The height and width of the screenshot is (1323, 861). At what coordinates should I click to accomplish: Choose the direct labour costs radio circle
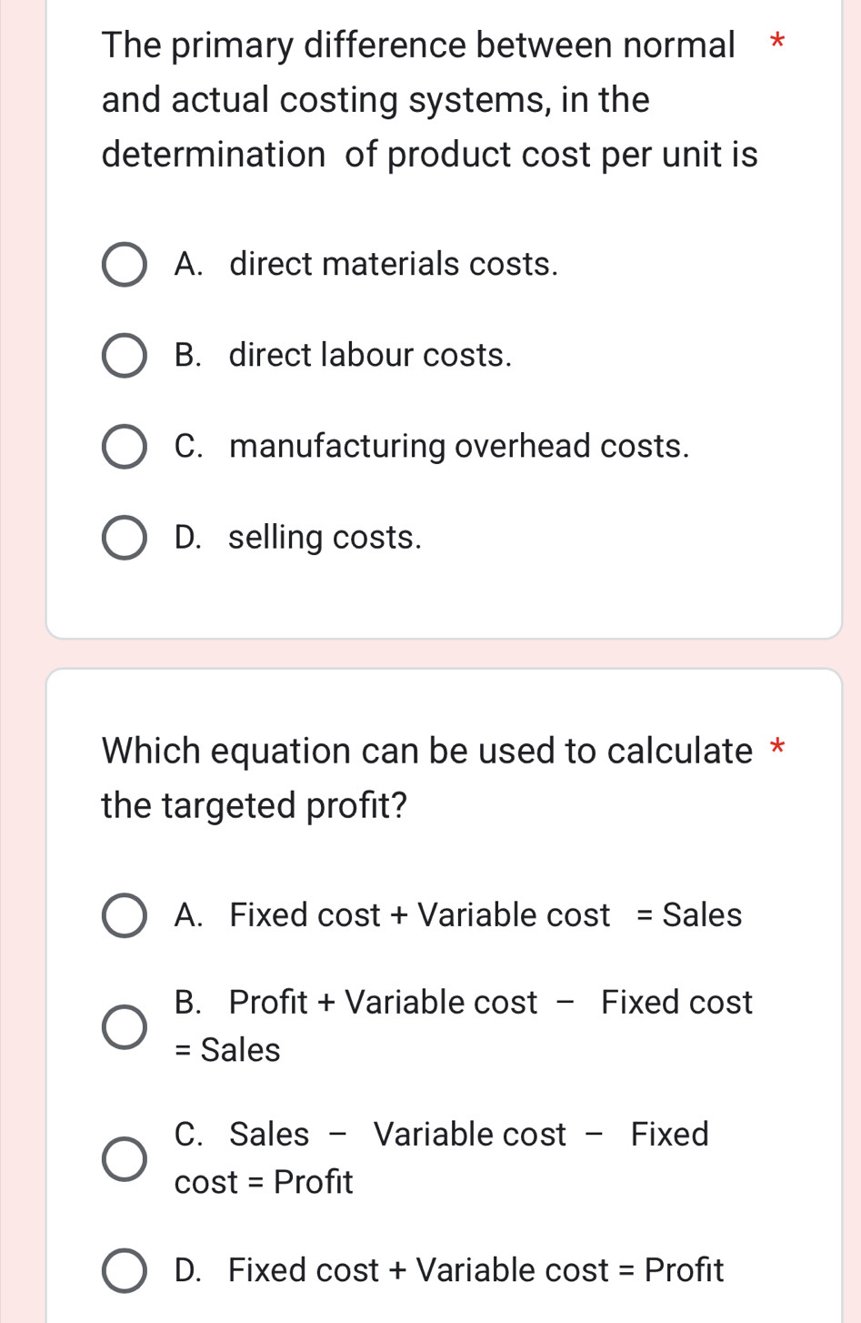pyautogui.click(x=124, y=356)
